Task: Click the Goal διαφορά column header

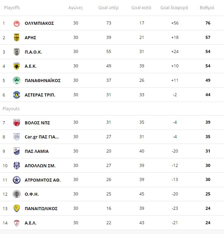Action: [174, 8]
